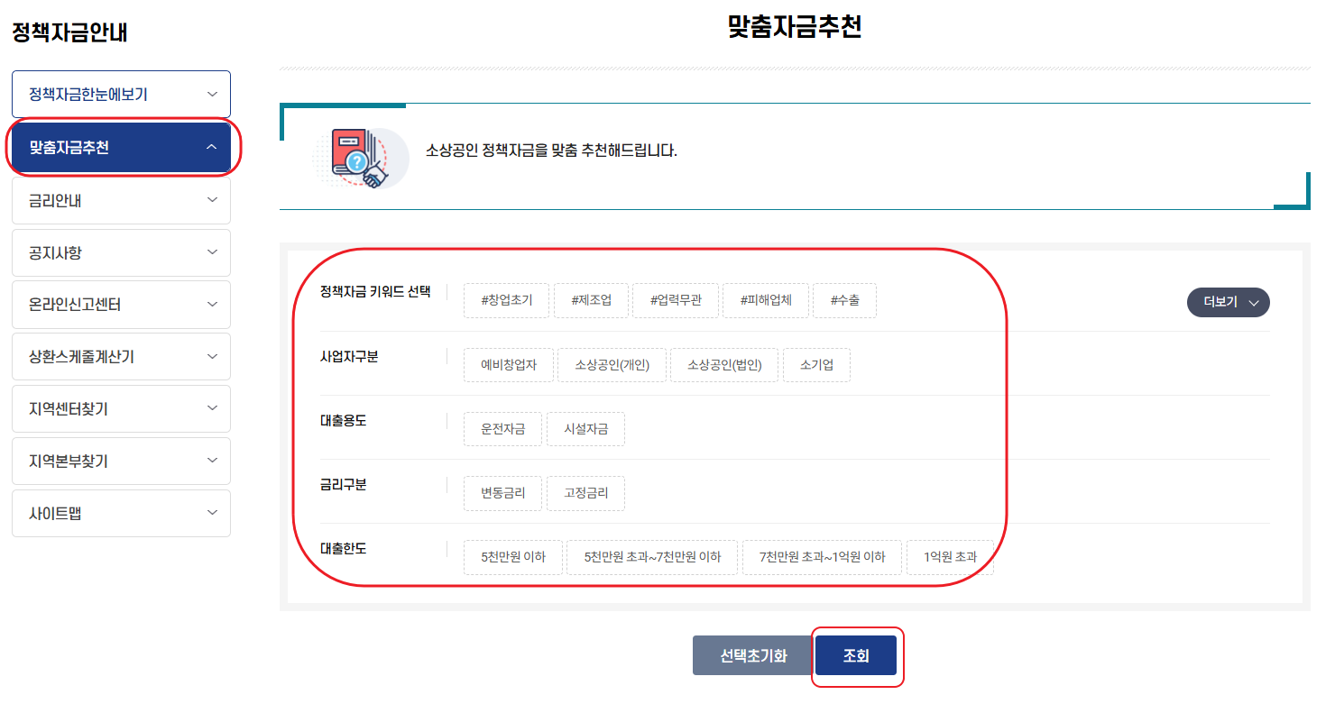Select 5천만원 초과~7천만원 이하 limit
Image resolution: width=1335 pixels, height=713 pixels.
[652, 557]
